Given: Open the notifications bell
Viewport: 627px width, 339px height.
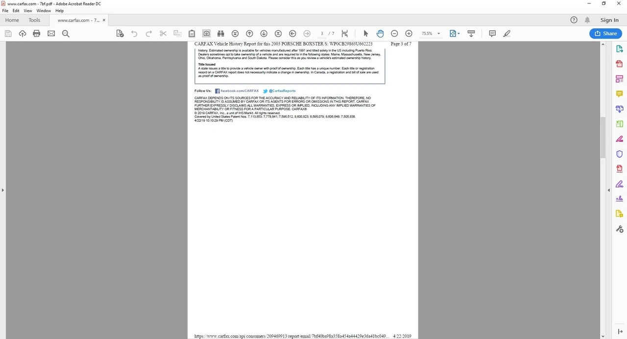Looking at the screenshot, I should coord(587,20).
